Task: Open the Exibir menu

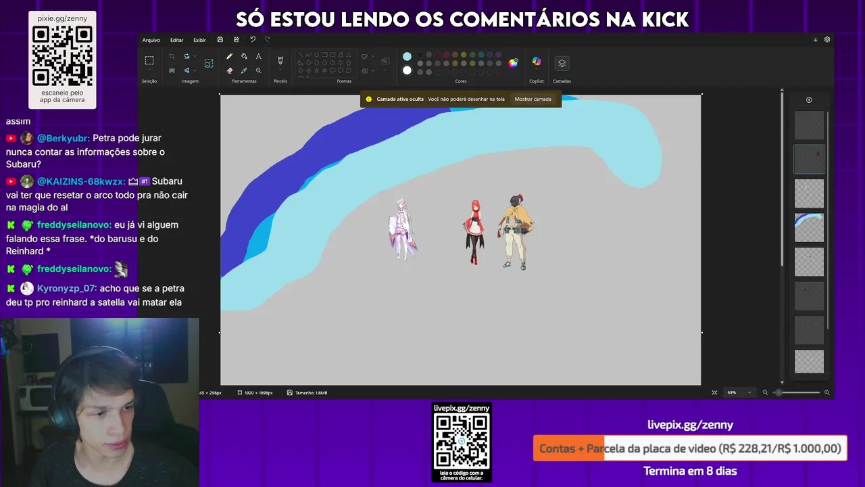Action: [x=199, y=40]
